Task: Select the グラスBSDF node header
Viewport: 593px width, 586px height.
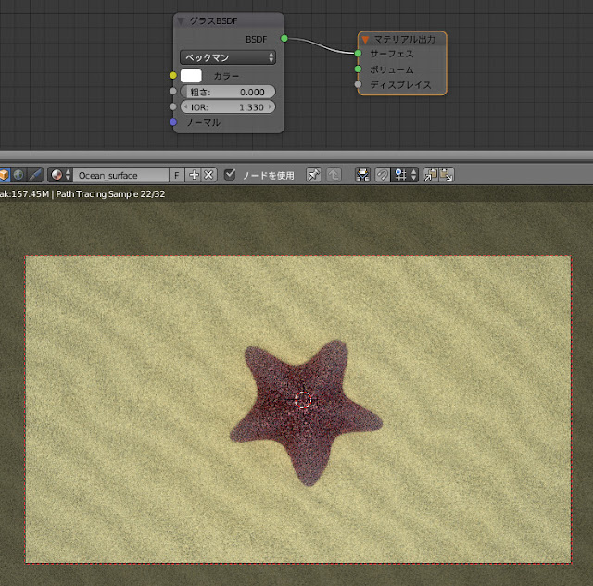Action: [x=229, y=20]
